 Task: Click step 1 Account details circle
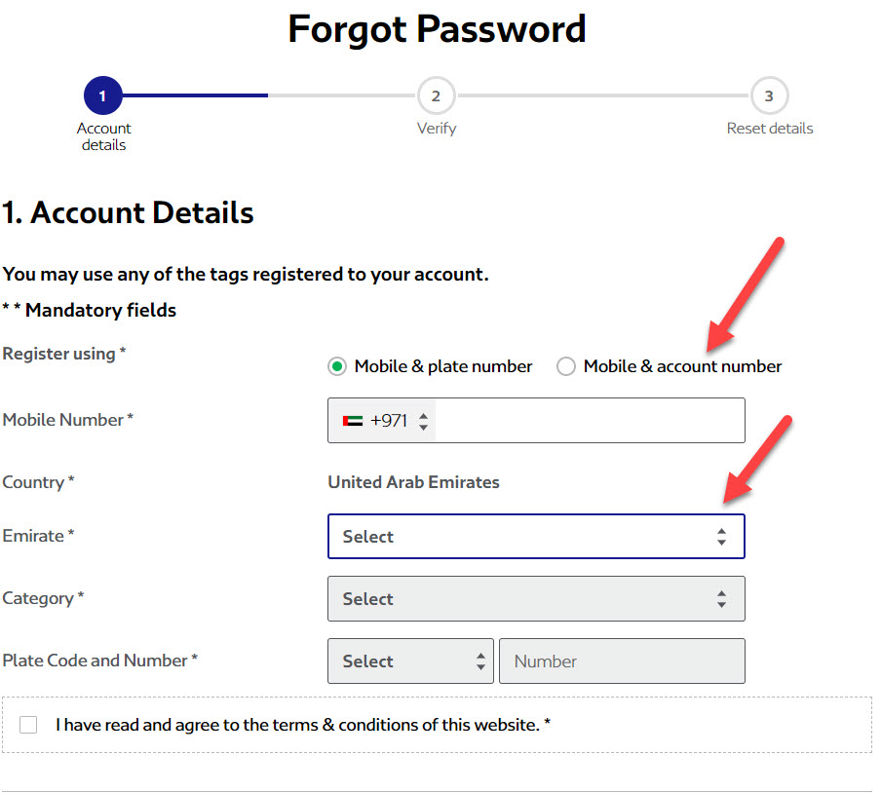(102, 95)
